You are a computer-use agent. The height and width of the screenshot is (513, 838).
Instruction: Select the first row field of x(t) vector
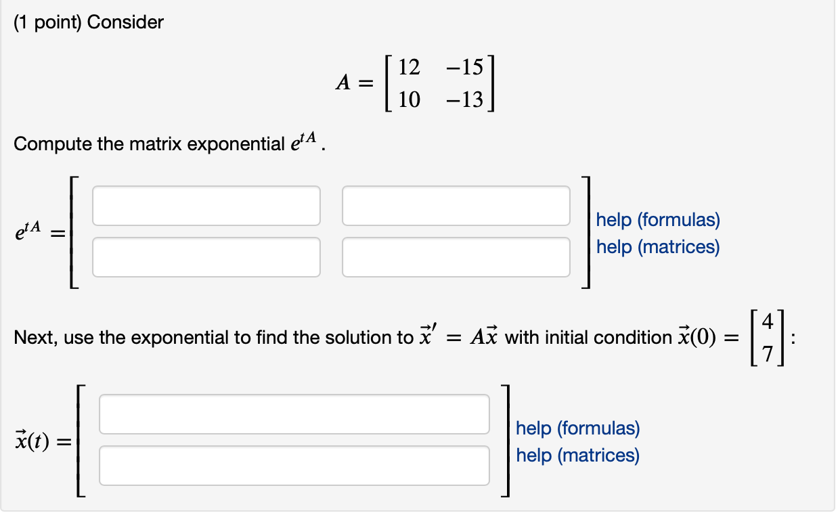(x=294, y=414)
